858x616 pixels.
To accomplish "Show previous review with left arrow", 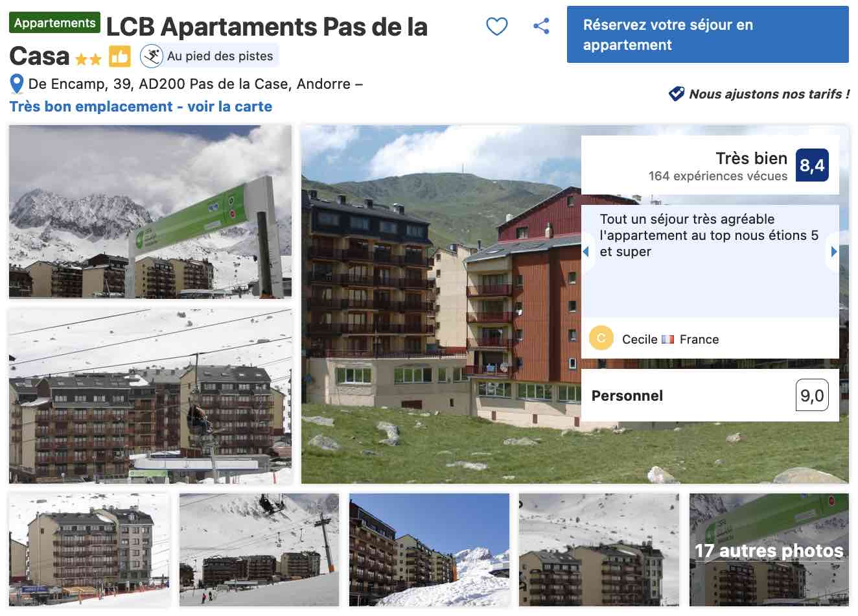I will coord(586,252).
